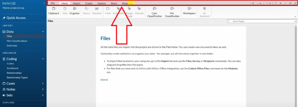This screenshot has width=298, height=107.
Task: Click the Uncode ribbon command
Action: click(x=139, y=11)
